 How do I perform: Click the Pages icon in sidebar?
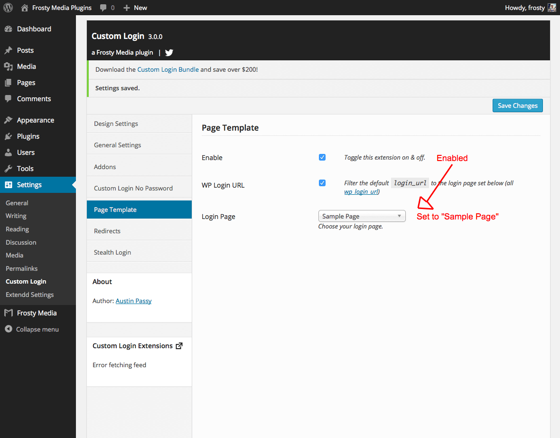[x=8, y=83]
